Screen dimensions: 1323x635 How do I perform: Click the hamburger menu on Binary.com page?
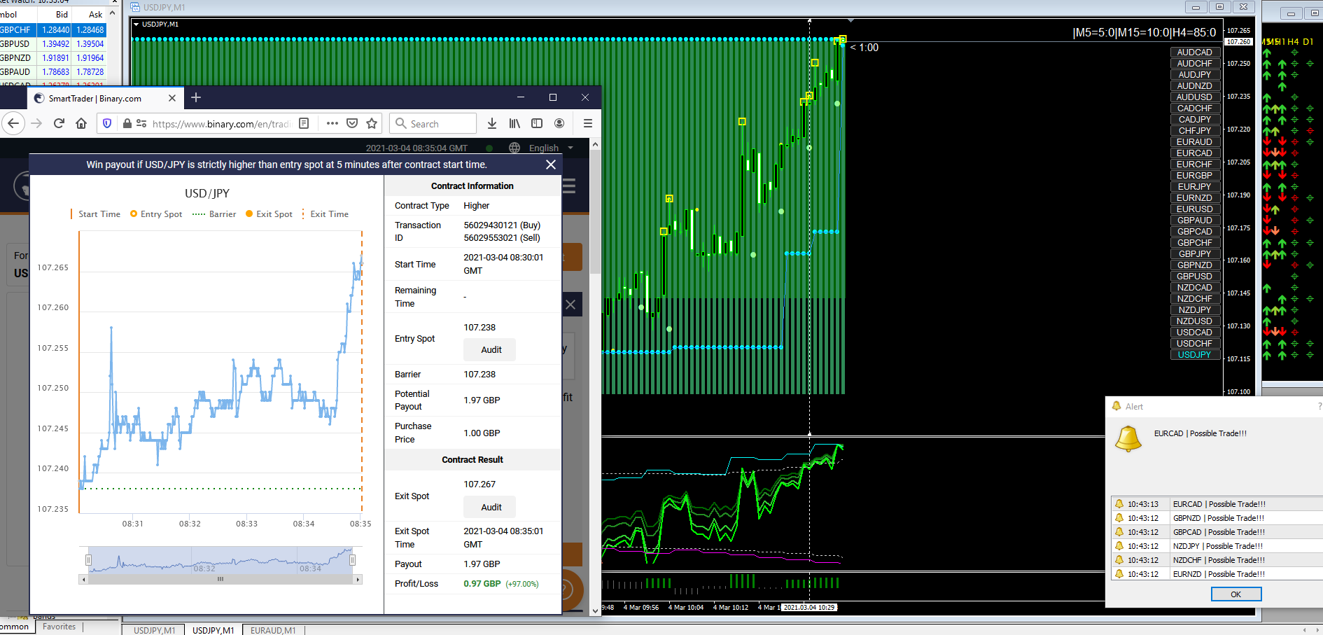tap(569, 186)
